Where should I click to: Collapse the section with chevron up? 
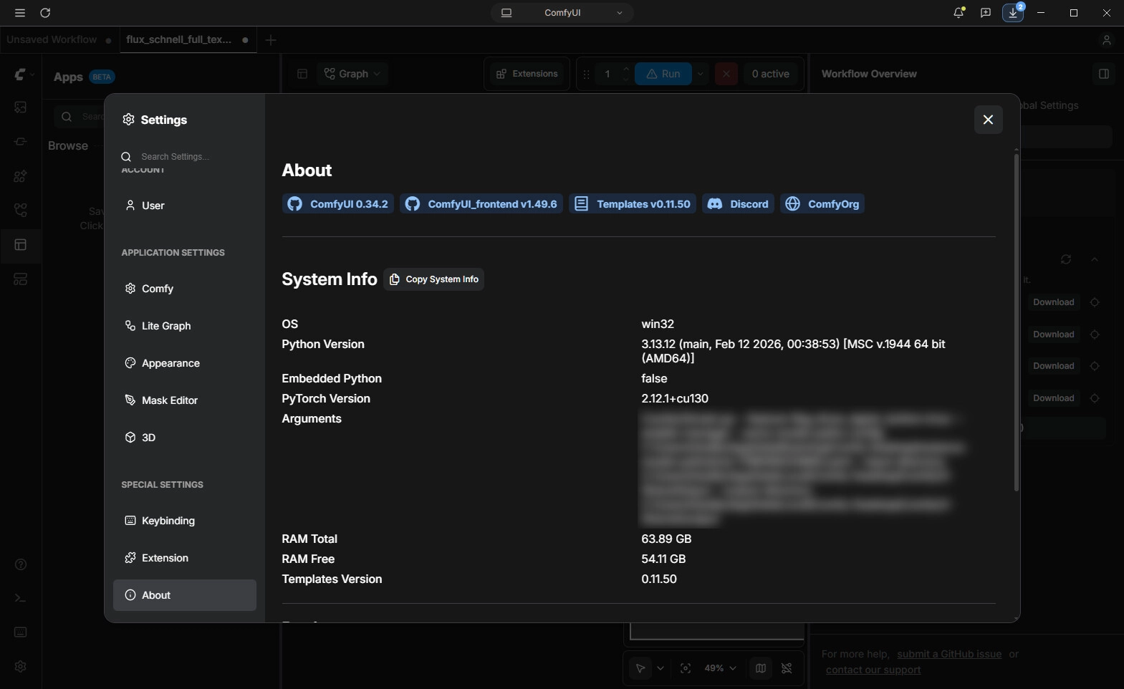pyautogui.click(x=1095, y=259)
